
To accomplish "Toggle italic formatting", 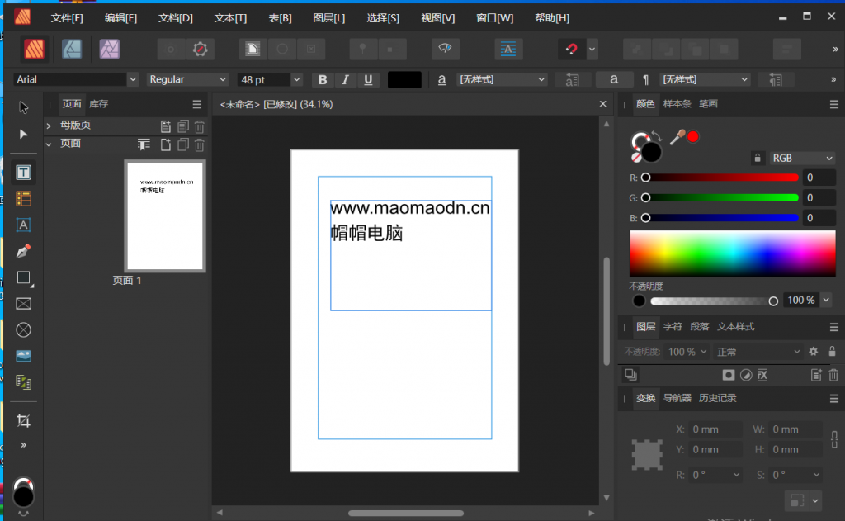I will tap(344, 79).
